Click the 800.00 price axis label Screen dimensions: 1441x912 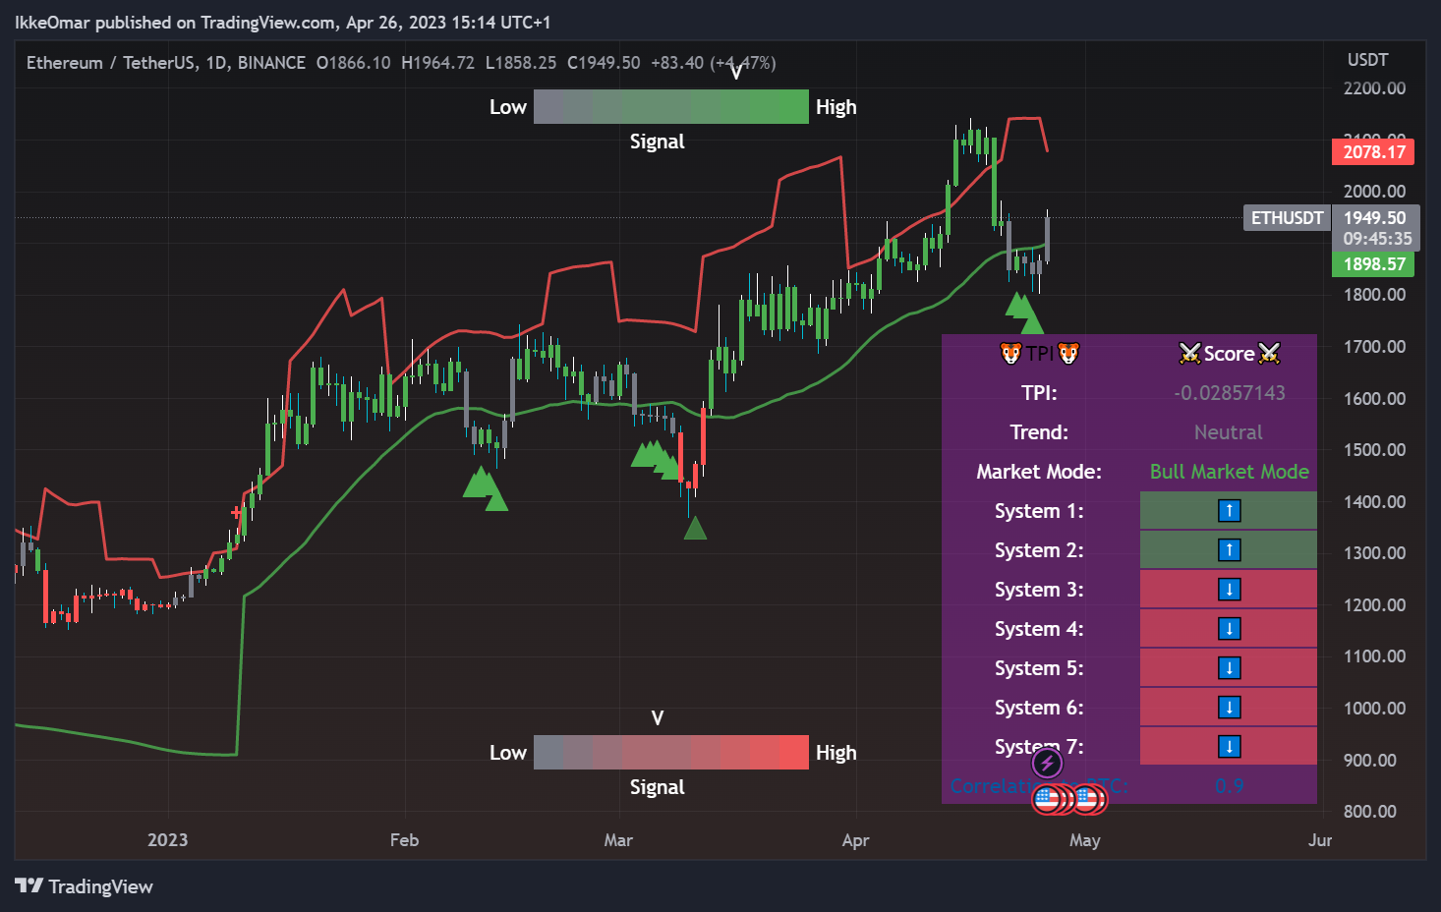click(x=1369, y=811)
